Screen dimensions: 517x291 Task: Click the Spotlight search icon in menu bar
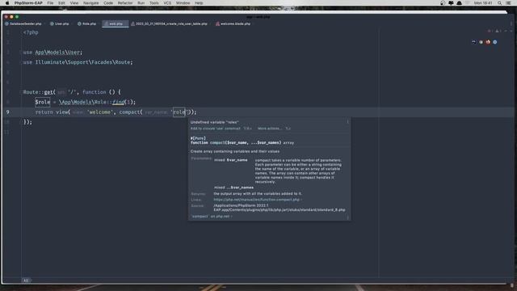click(500, 3)
